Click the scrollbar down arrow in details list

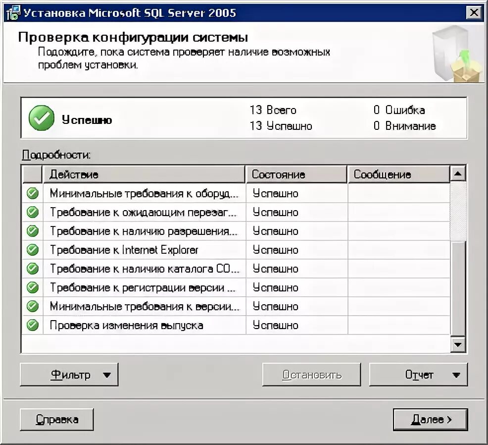[458, 345]
